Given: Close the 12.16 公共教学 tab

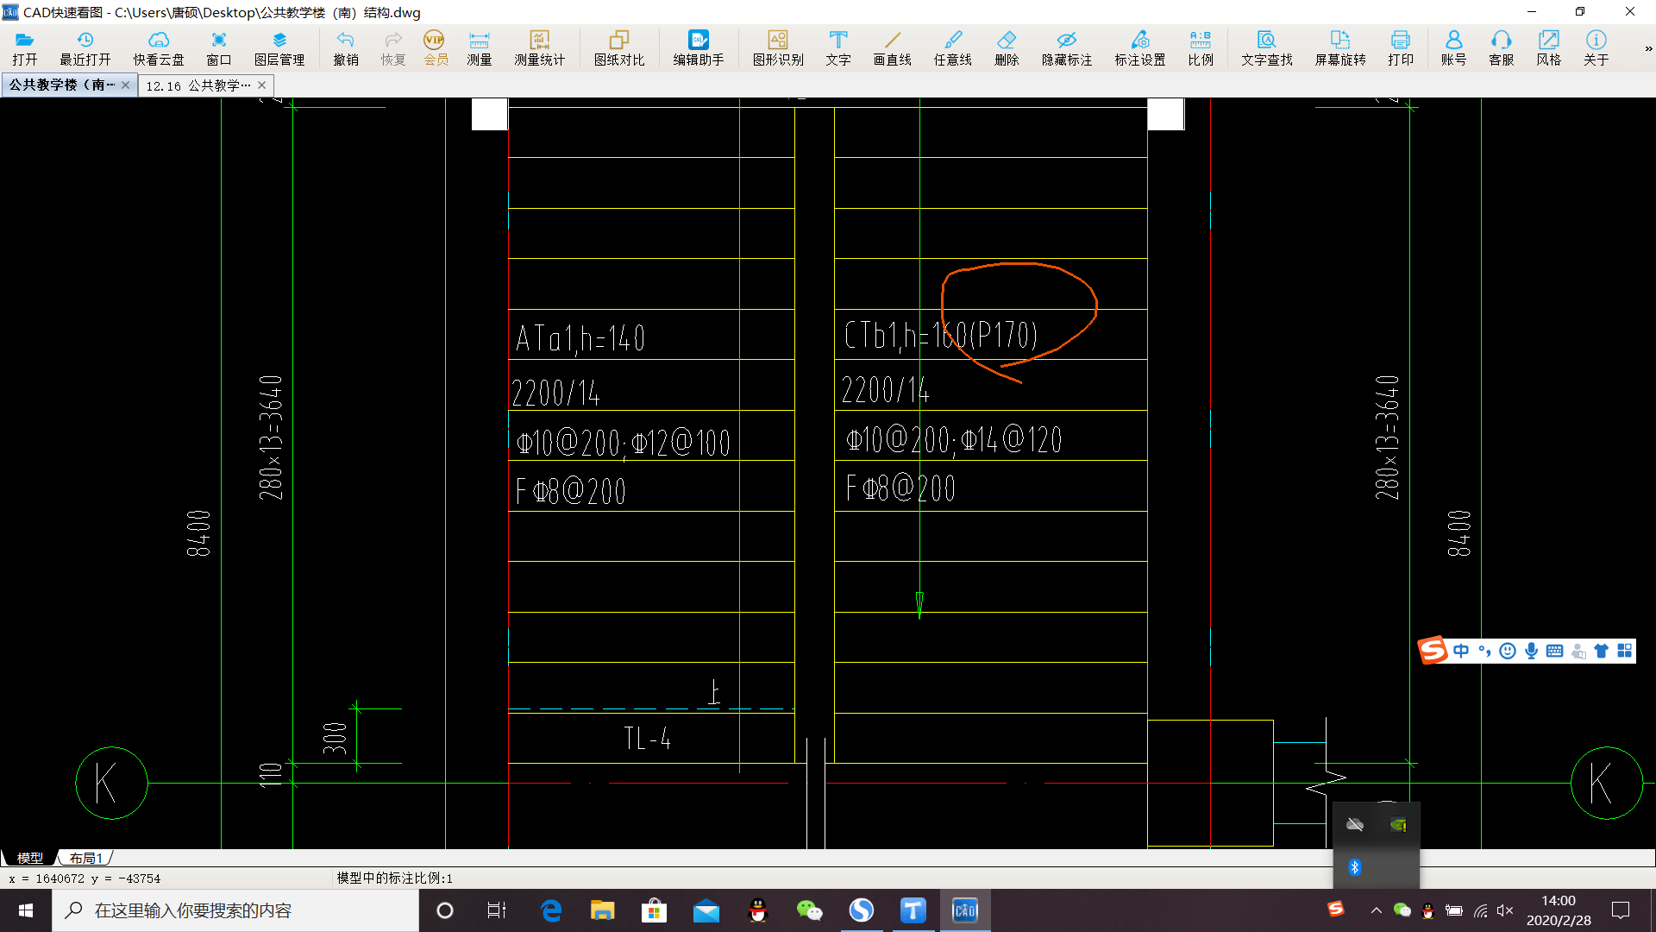Looking at the screenshot, I should [262, 85].
